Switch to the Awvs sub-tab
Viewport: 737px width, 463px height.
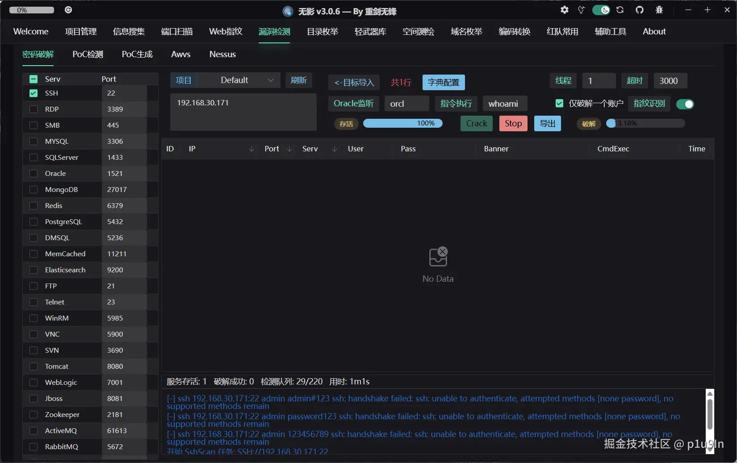[181, 54]
